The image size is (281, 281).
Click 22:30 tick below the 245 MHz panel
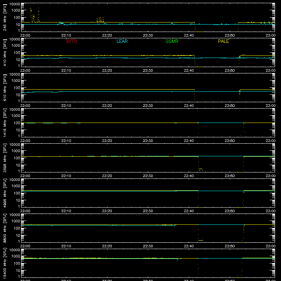[148, 35]
